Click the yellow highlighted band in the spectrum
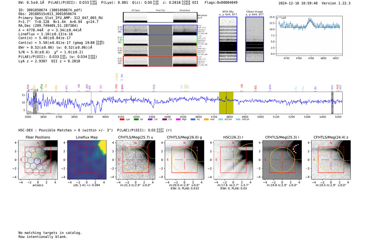 tap(226, 103)
